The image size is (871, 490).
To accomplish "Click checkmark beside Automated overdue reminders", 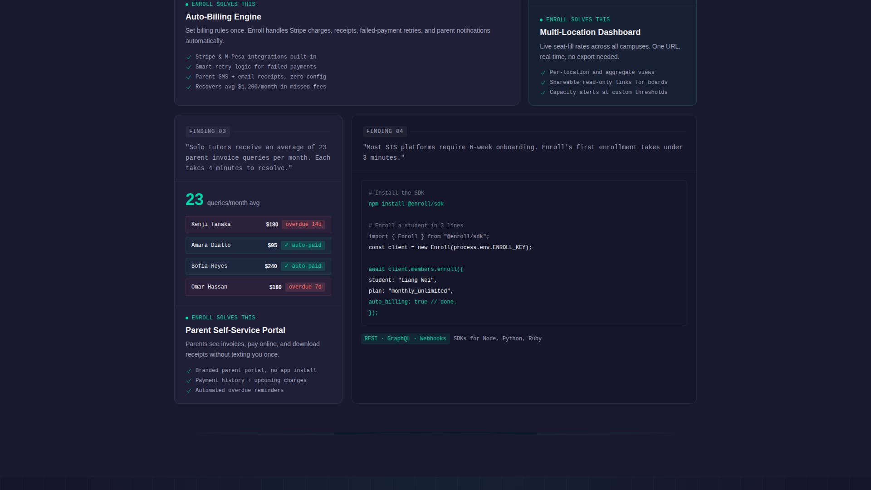I will (x=189, y=391).
